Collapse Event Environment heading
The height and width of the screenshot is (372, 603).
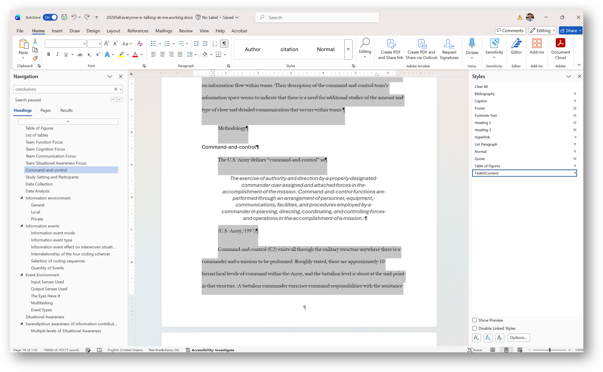22,275
